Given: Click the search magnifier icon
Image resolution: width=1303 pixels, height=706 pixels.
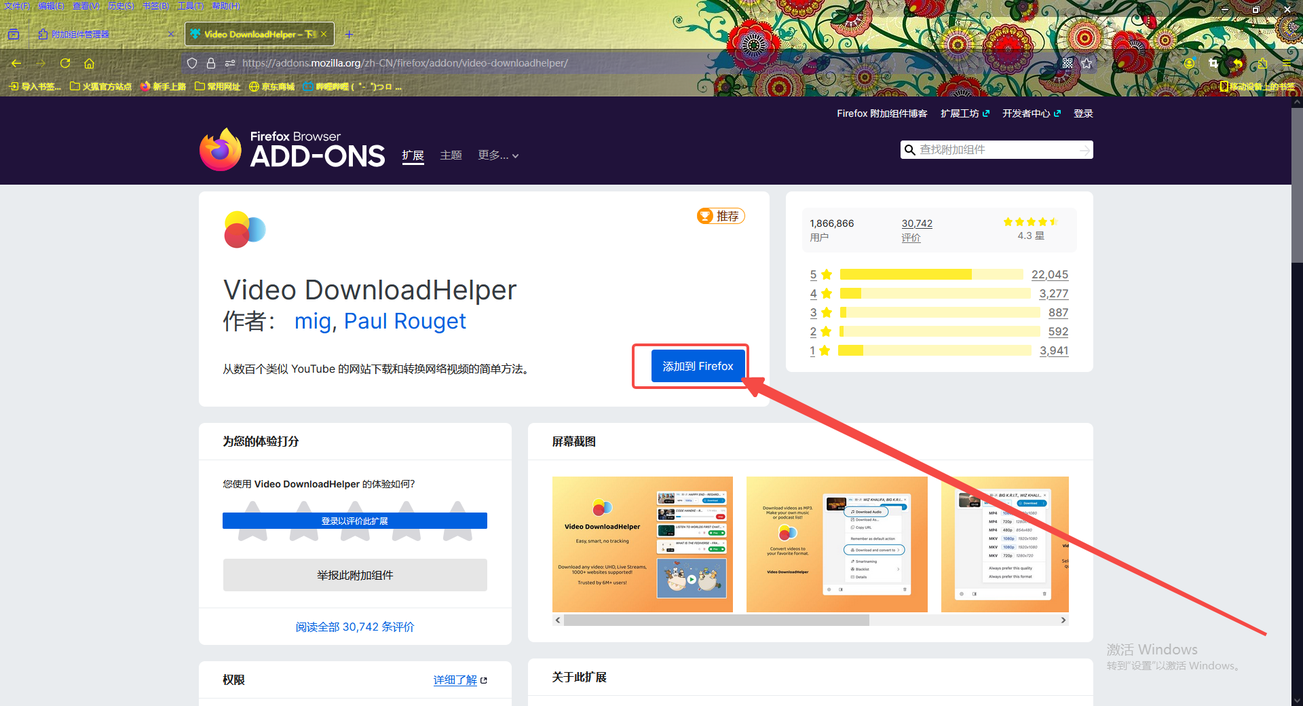Looking at the screenshot, I should 910,149.
